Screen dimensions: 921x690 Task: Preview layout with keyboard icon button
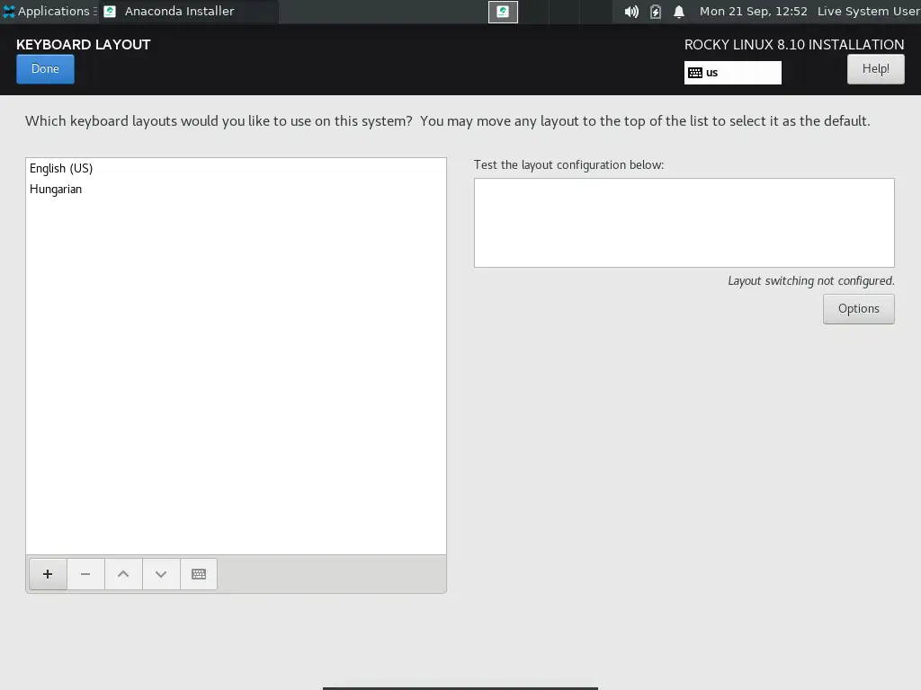click(199, 574)
